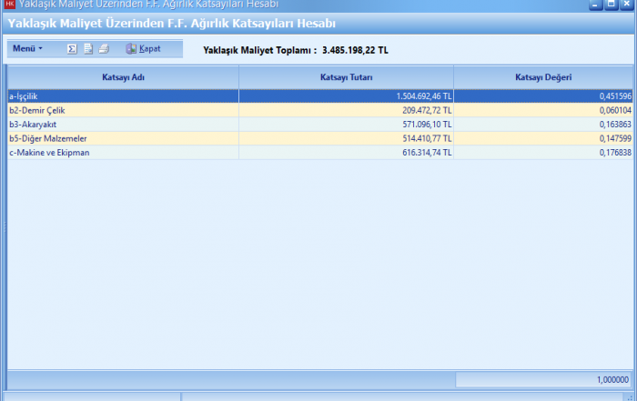Open the Menü dropdown
Screen dimensions: 637x401
[x=27, y=48]
